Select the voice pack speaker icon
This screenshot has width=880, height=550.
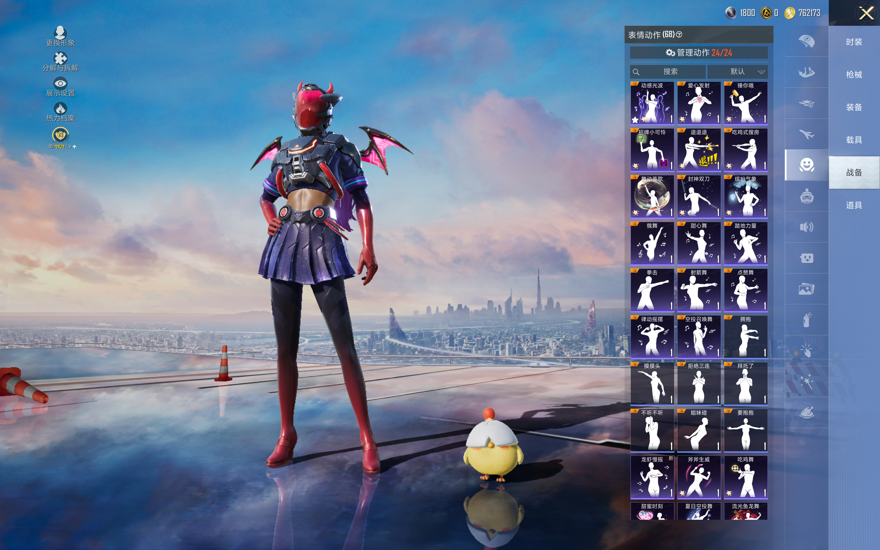tap(806, 227)
